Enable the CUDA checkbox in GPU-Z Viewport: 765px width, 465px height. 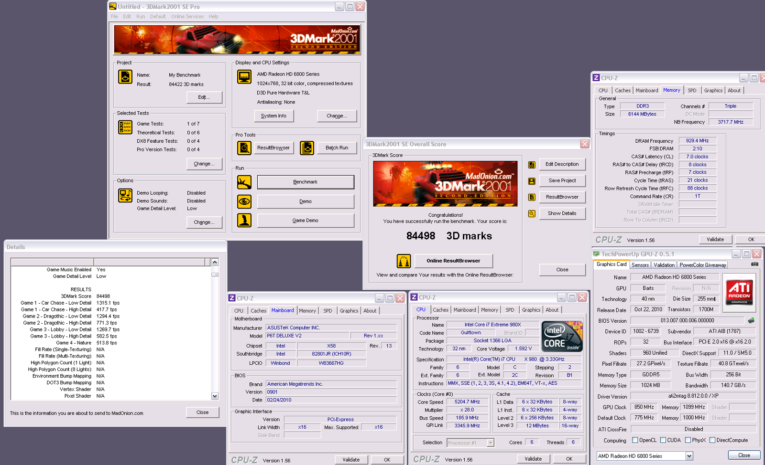click(x=663, y=440)
